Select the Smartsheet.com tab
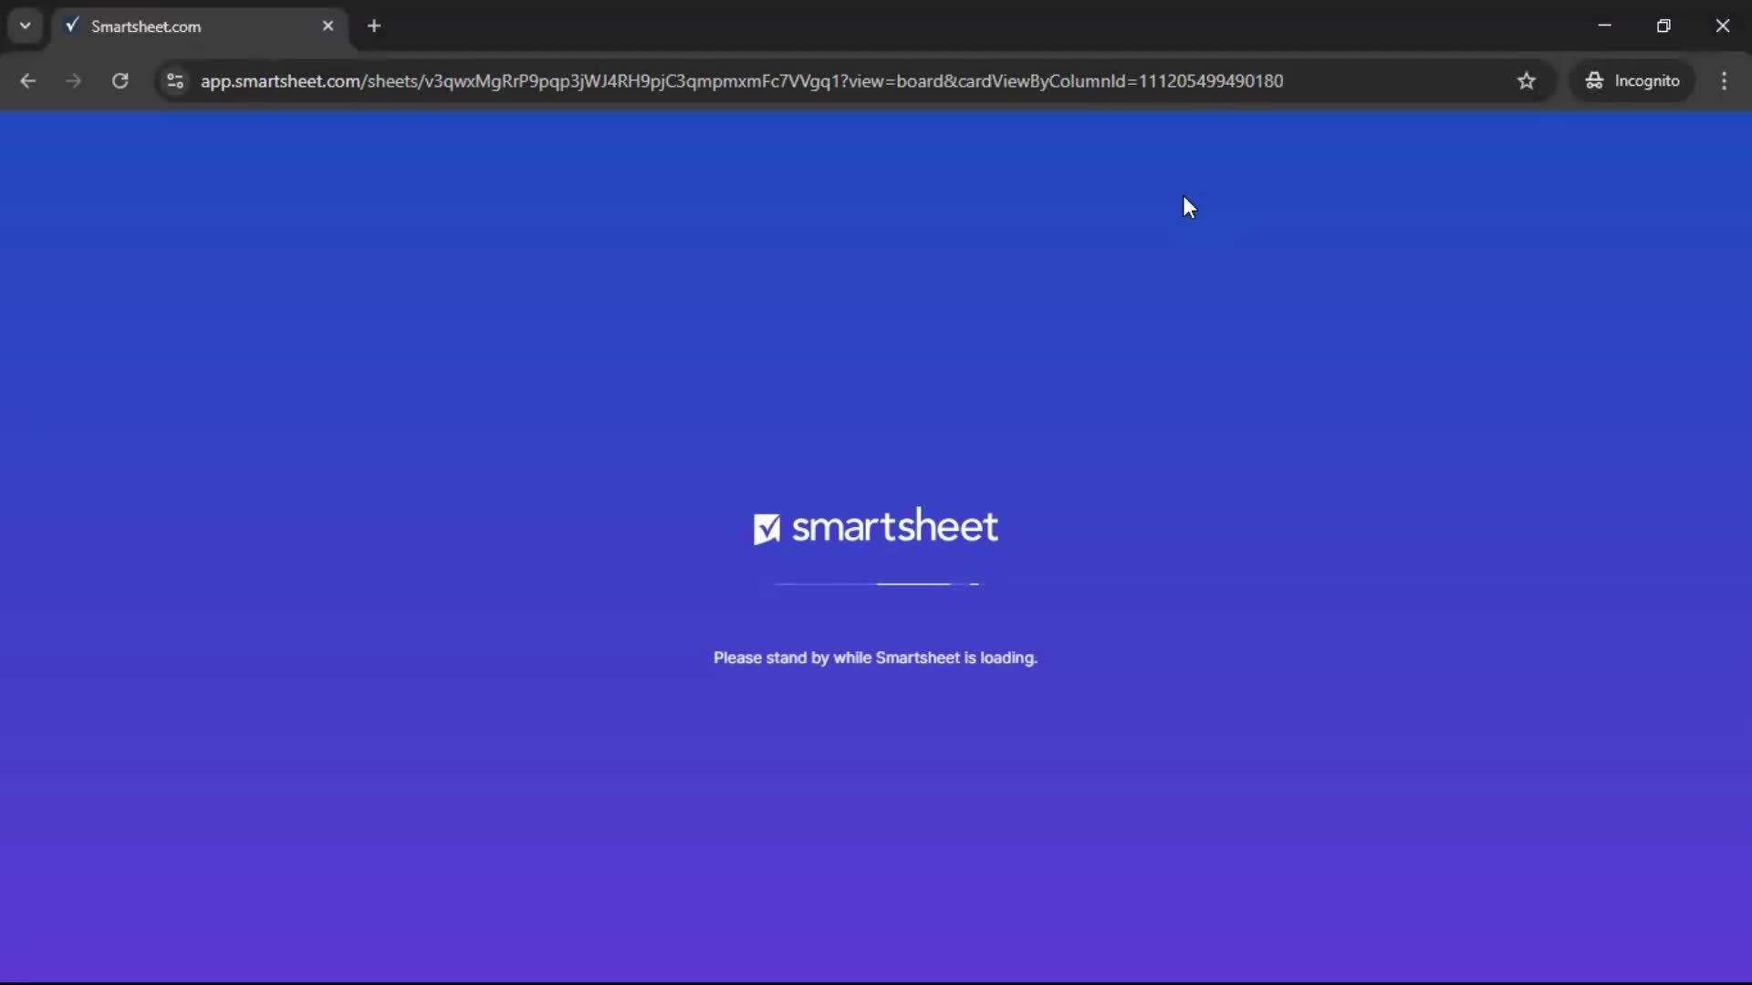Screen dimensions: 1752x985 (x=182, y=26)
